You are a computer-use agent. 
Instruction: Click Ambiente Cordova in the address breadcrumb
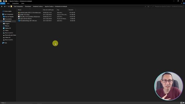tap(38, 6)
